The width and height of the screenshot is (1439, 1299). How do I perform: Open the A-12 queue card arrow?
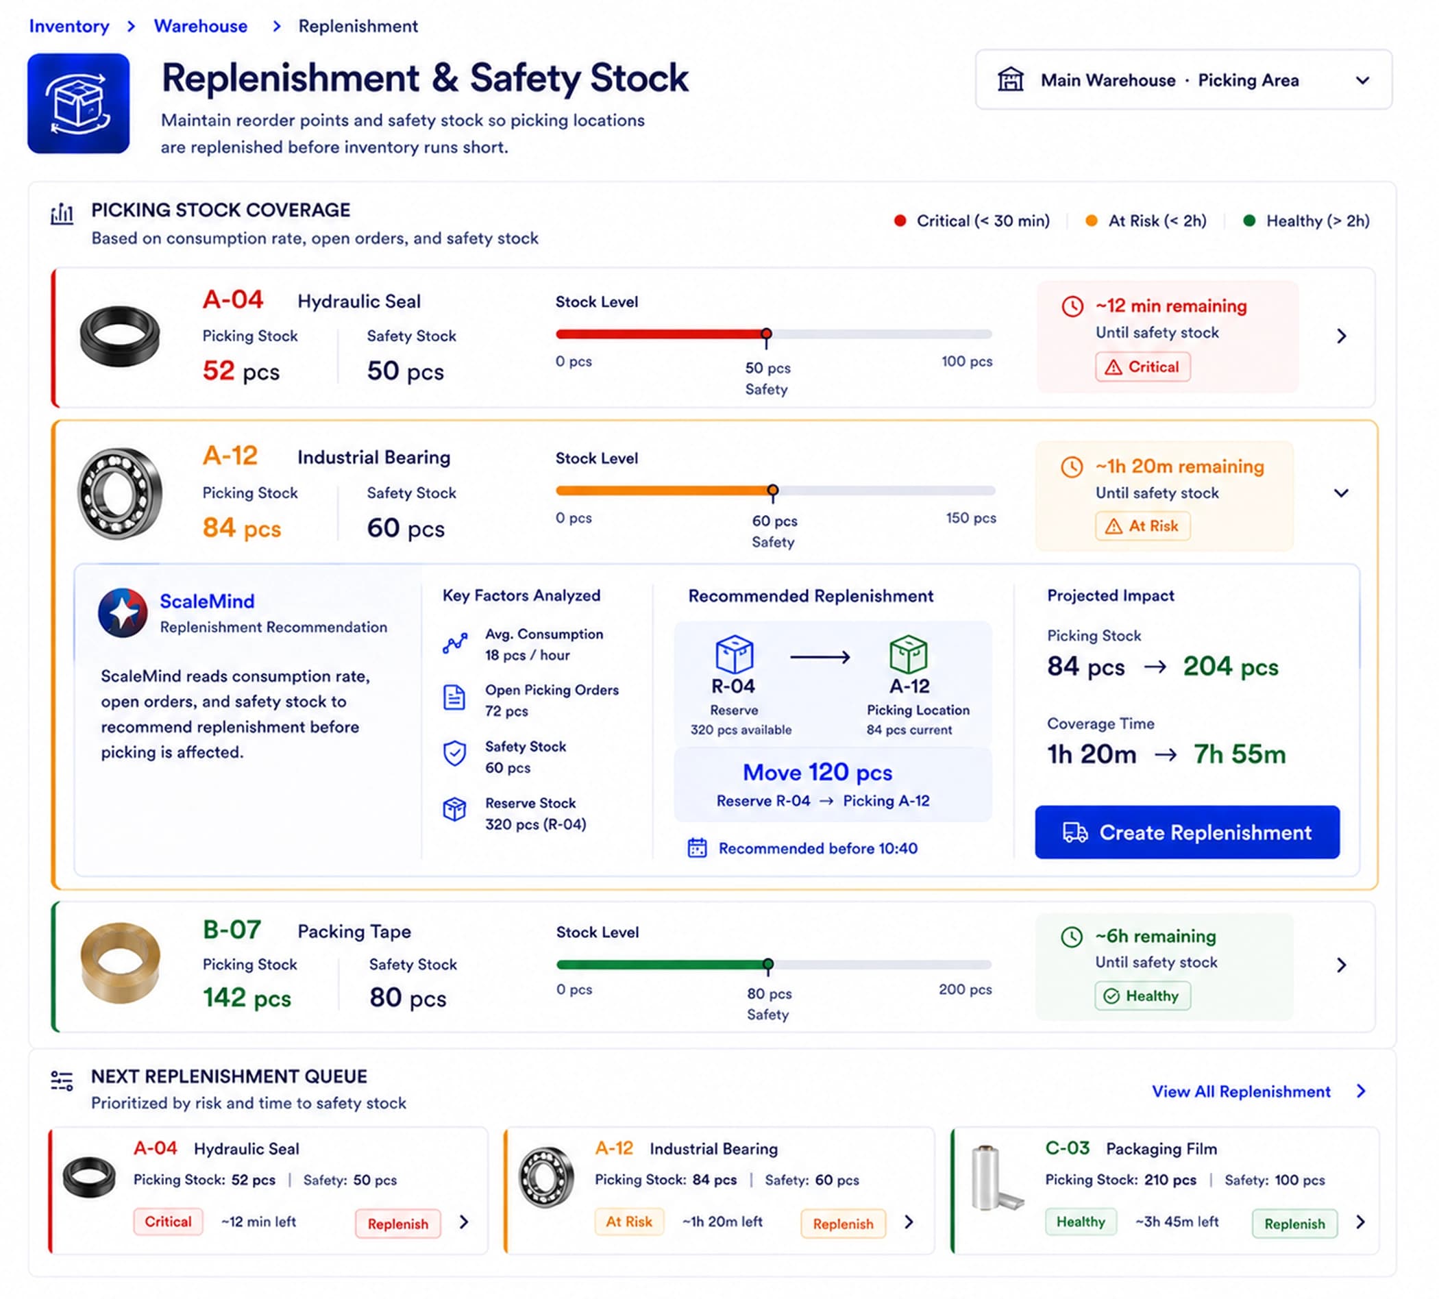tap(909, 1222)
